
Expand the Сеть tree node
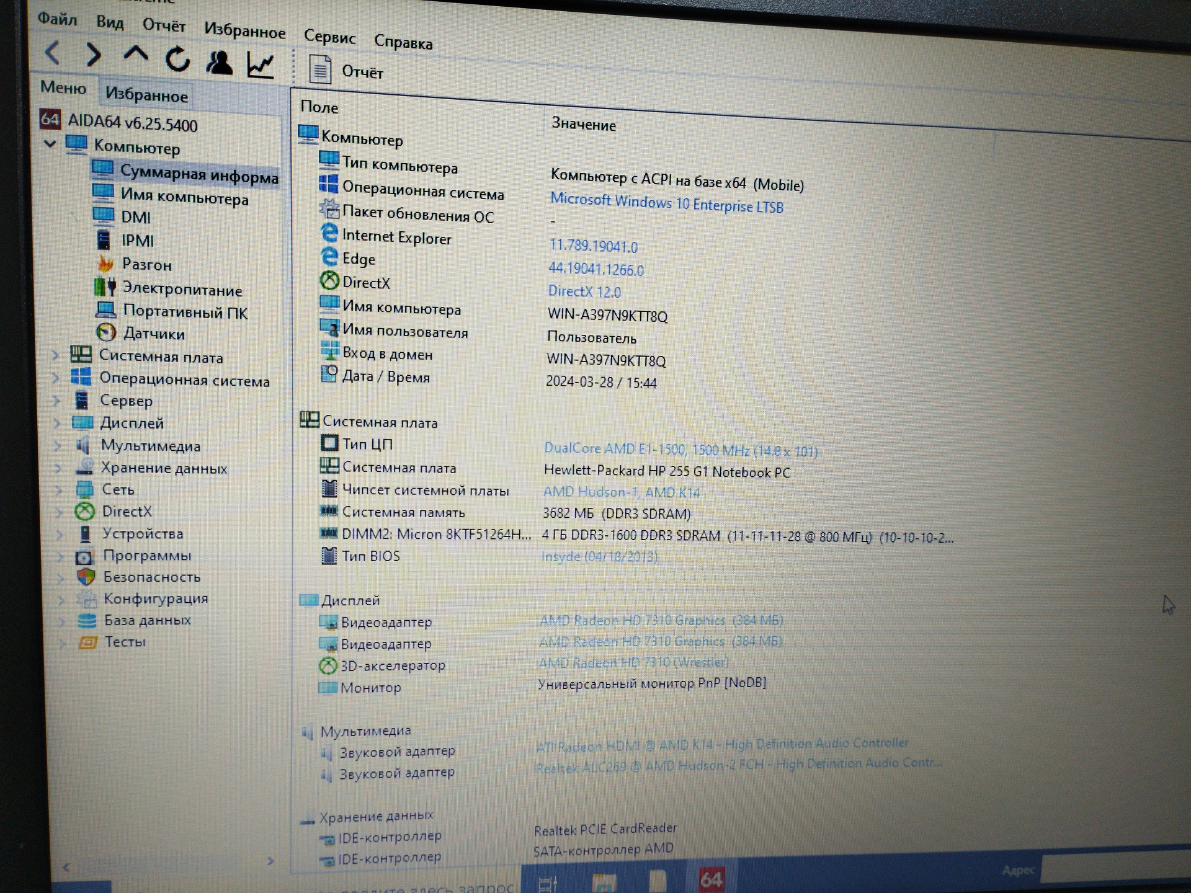[59, 490]
